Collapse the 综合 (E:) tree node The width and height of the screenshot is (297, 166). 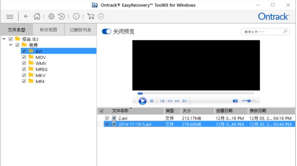coord(4,39)
